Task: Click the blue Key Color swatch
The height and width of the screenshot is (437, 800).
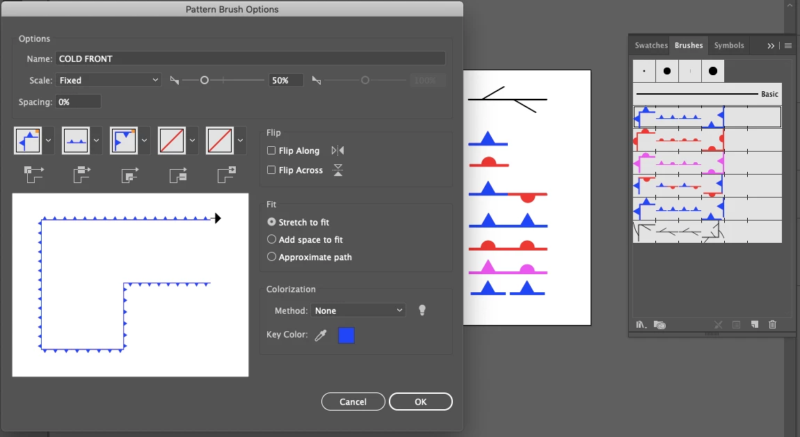Action: tap(346, 335)
